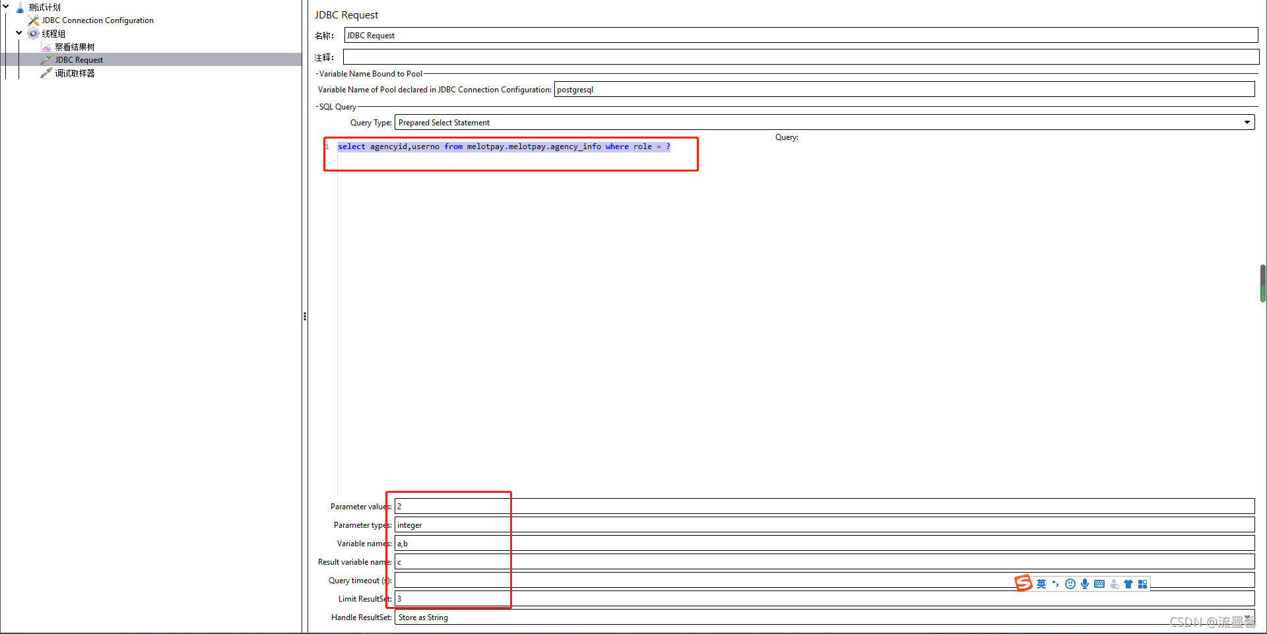Click the split pane divider handle dots
Screen dimensions: 1267x634
[x=305, y=317]
